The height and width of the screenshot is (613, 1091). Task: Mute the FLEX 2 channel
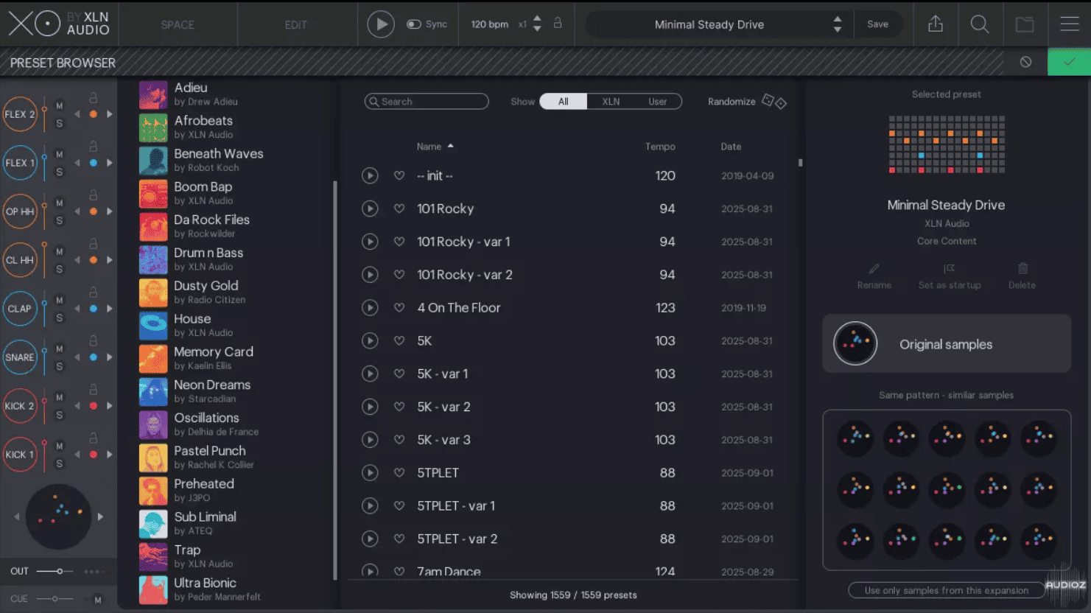(x=60, y=106)
